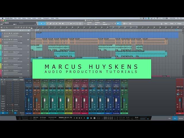
Task: Select the Eraser tool
Action: point(51,24)
